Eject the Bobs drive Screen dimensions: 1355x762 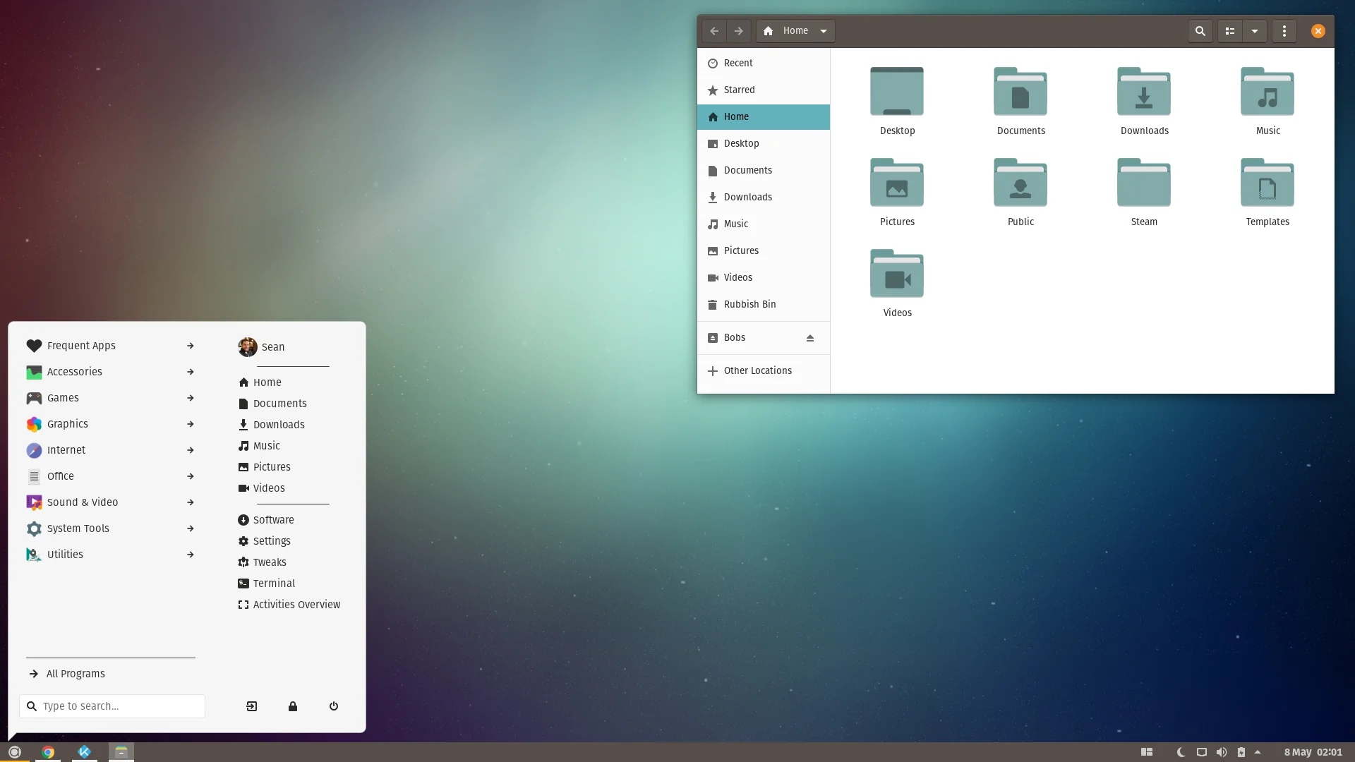coord(810,338)
